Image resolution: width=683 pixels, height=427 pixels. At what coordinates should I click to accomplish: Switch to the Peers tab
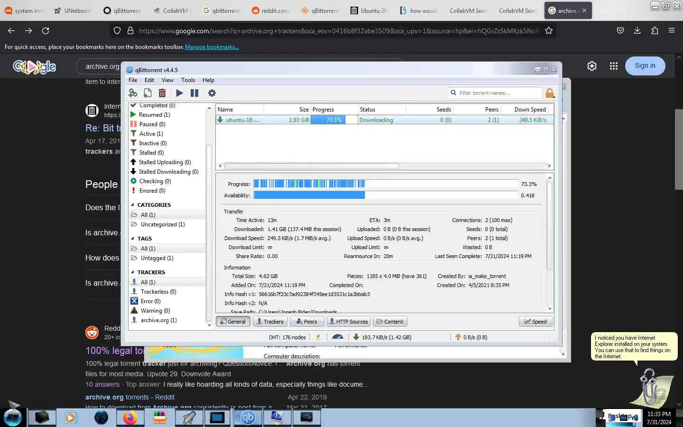(x=306, y=322)
